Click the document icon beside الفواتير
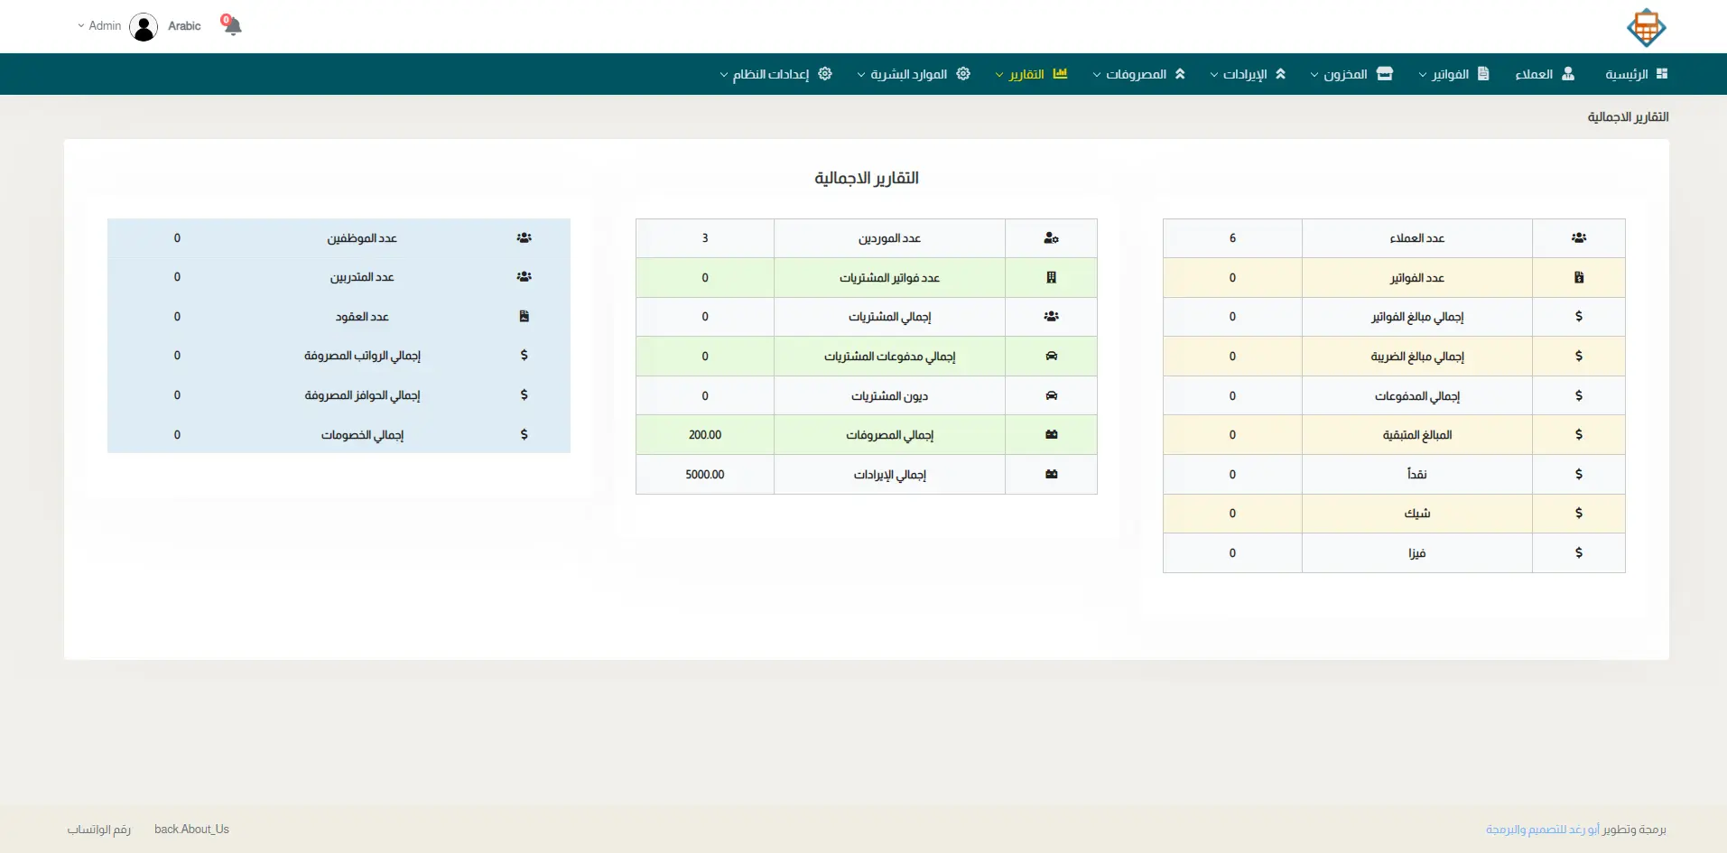 tap(1483, 74)
